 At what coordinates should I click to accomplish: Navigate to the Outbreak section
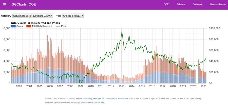[x=197, y=4]
